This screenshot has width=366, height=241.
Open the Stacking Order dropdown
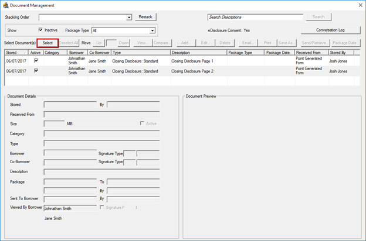pyautogui.click(x=129, y=18)
